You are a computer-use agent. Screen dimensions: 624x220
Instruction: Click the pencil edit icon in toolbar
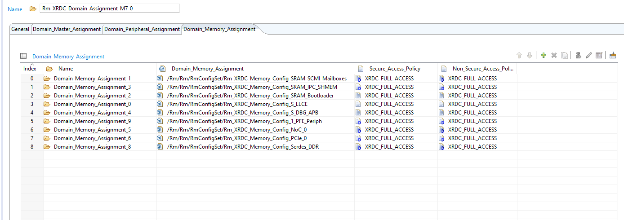point(588,55)
